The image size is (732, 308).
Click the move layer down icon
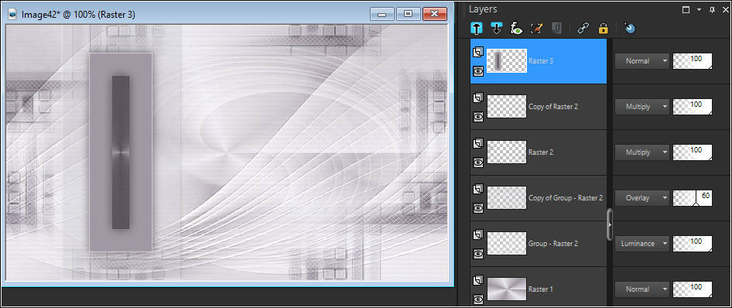(x=496, y=29)
